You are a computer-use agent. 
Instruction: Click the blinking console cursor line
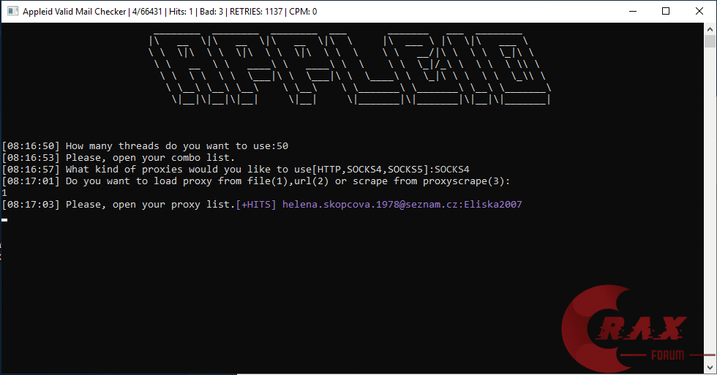[x=4, y=220]
